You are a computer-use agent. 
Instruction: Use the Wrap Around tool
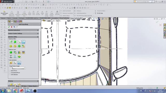click(x=38, y=13)
